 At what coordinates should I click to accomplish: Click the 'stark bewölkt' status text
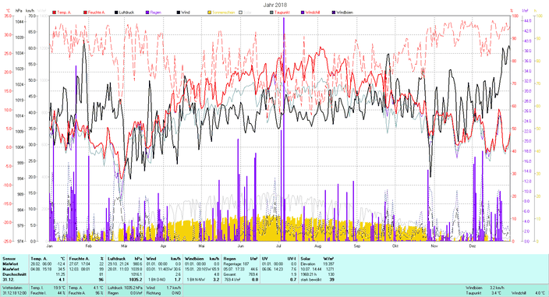click(x=310, y=280)
